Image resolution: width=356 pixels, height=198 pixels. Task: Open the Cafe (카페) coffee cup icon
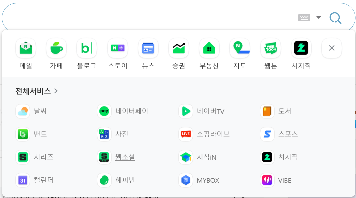point(56,48)
